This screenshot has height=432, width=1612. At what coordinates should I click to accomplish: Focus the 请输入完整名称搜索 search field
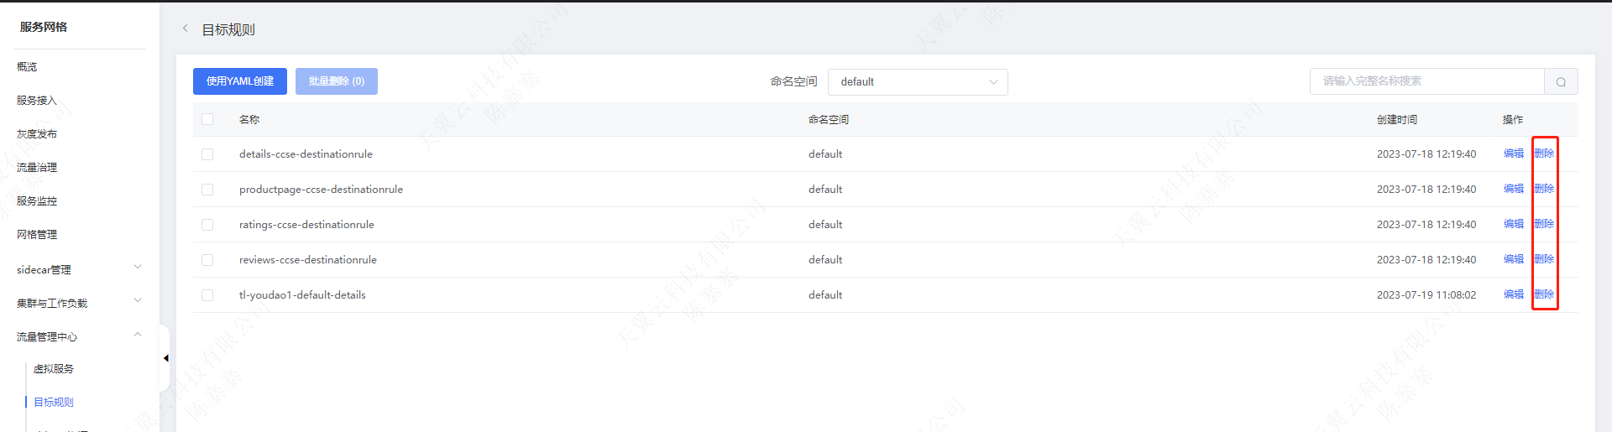click(x=1427, y=81)
